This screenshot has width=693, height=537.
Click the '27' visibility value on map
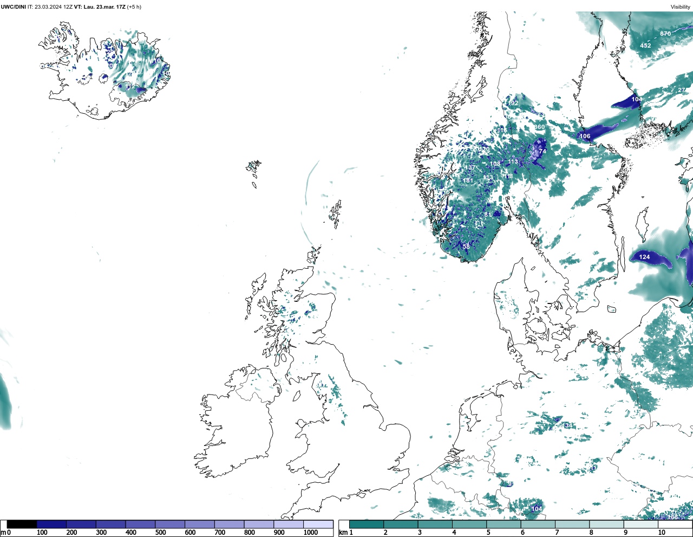682,90
